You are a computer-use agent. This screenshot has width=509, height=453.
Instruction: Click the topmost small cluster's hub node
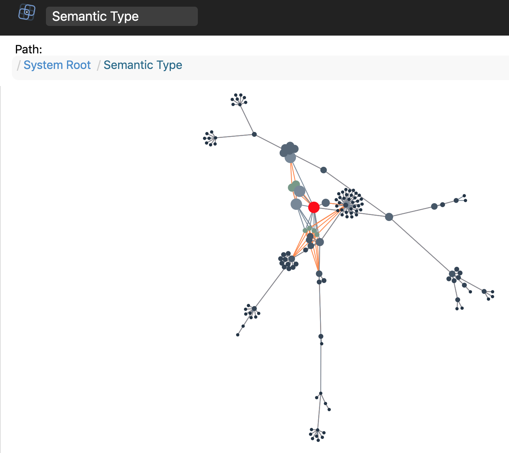click(x=240, y=105)
